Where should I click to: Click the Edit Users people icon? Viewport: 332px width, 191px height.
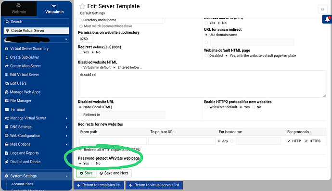pos(7,83)
